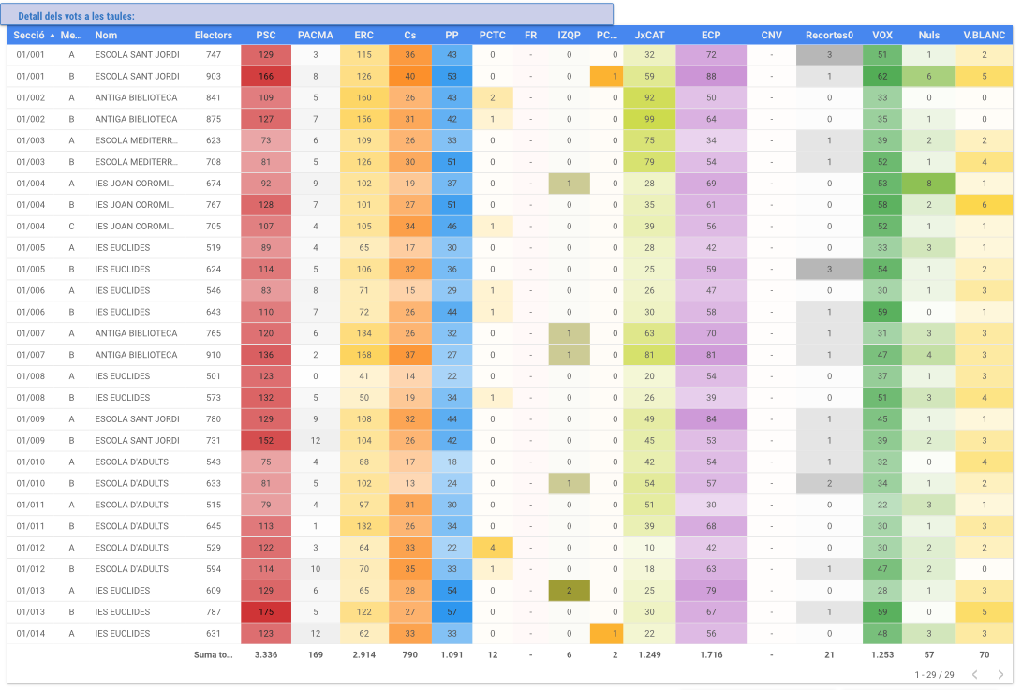The width and height of the screenshot is (1022, 690).
Task: Click the sort arrow beside Secció header
Action: tap(52, 36)
